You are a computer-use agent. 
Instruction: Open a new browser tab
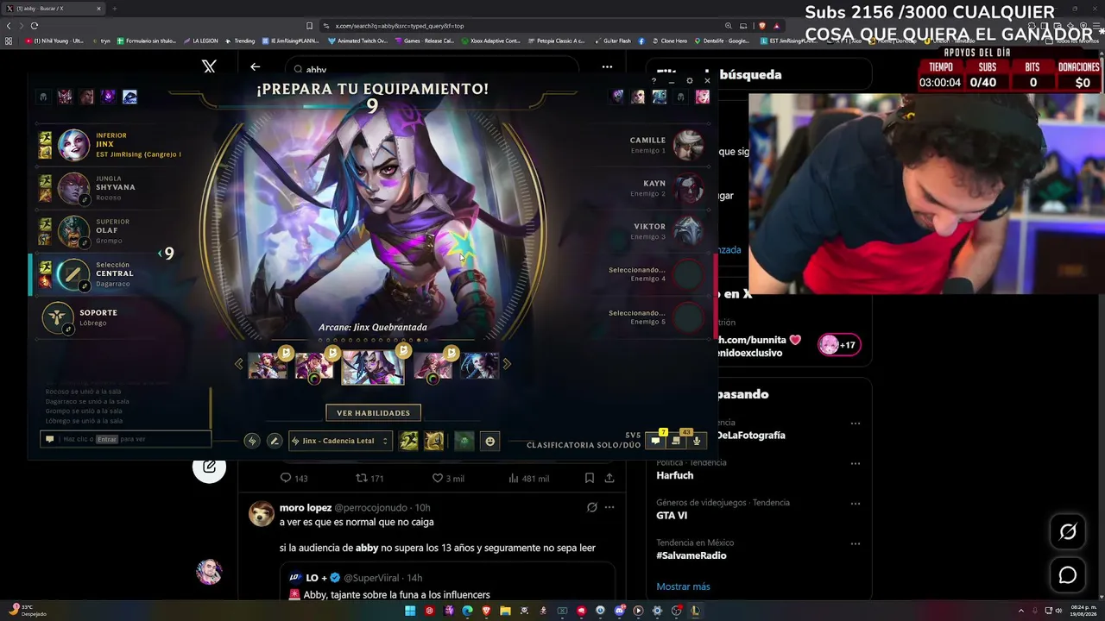(114, 9)
